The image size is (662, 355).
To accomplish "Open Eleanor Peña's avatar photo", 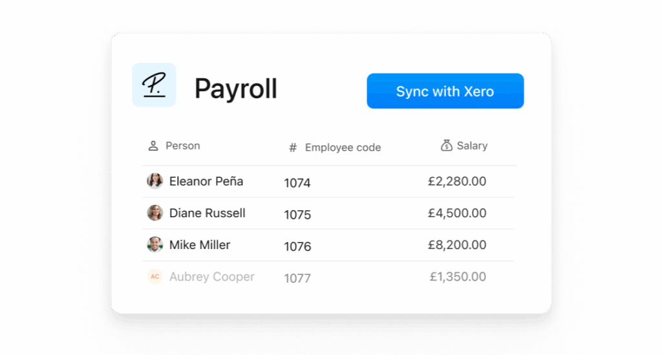I will (155, 181).
